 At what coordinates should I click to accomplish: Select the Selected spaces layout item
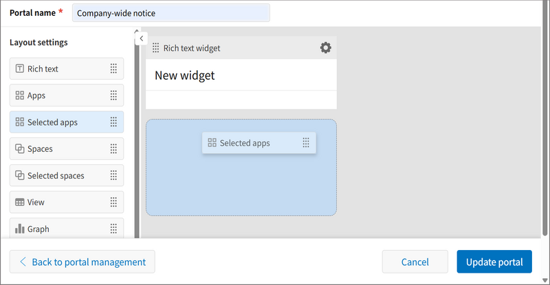(x=66, y=176)
